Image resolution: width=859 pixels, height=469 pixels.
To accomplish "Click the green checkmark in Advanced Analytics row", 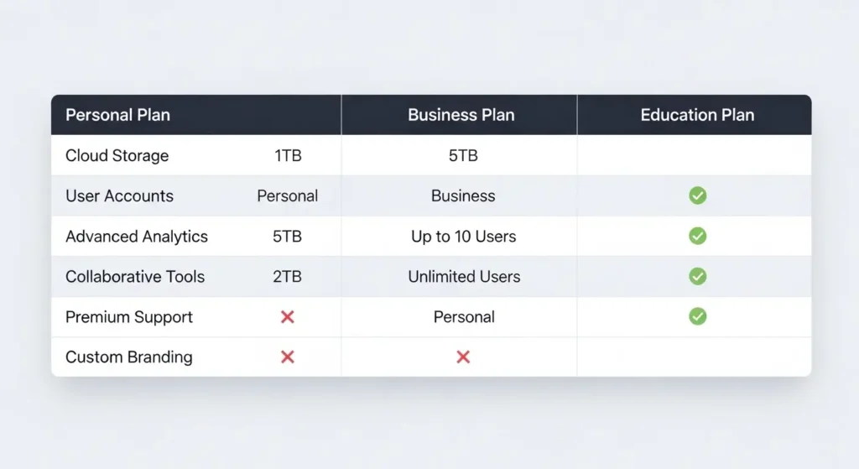I will (x=697, y=236).
